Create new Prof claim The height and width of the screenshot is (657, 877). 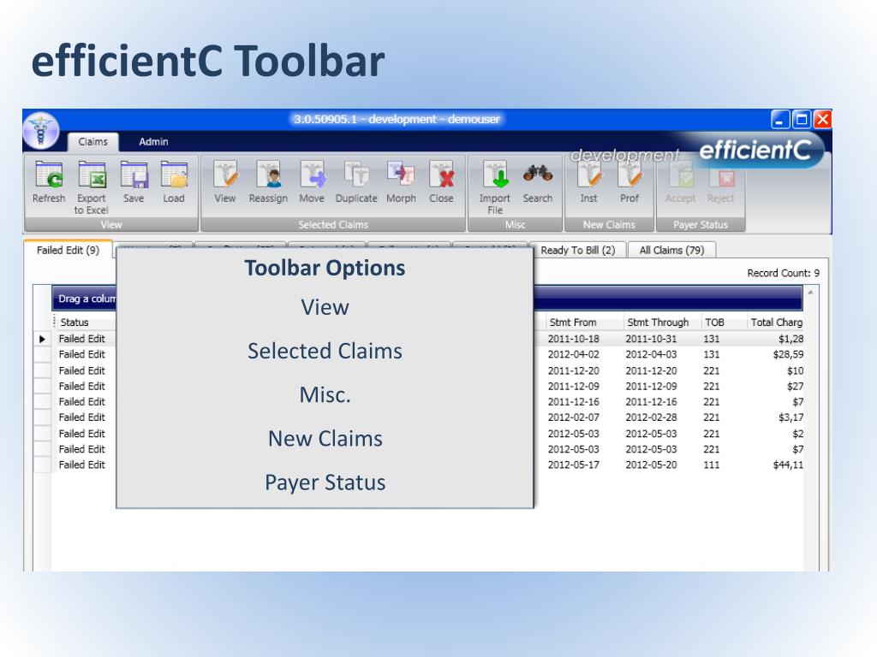(x=629, y=181)
